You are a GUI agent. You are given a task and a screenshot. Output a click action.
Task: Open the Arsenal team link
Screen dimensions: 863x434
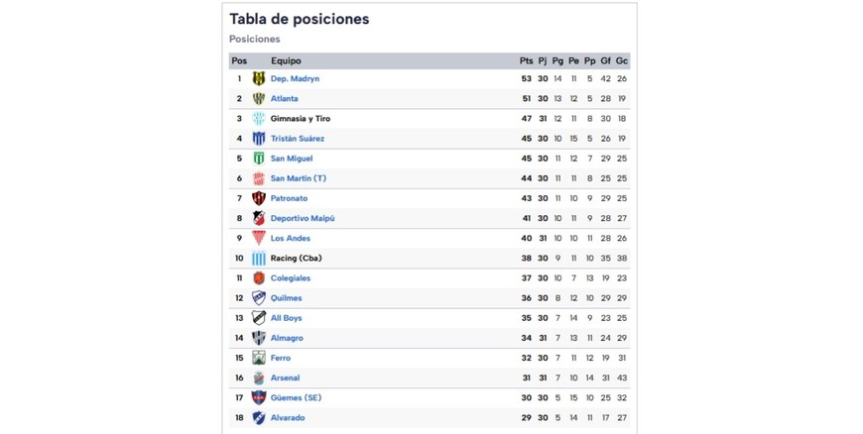285,378
